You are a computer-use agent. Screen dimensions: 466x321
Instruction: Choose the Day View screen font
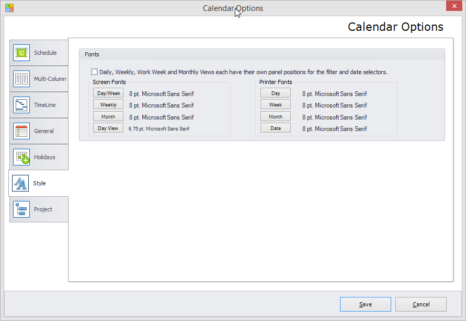tap(108, 128)
